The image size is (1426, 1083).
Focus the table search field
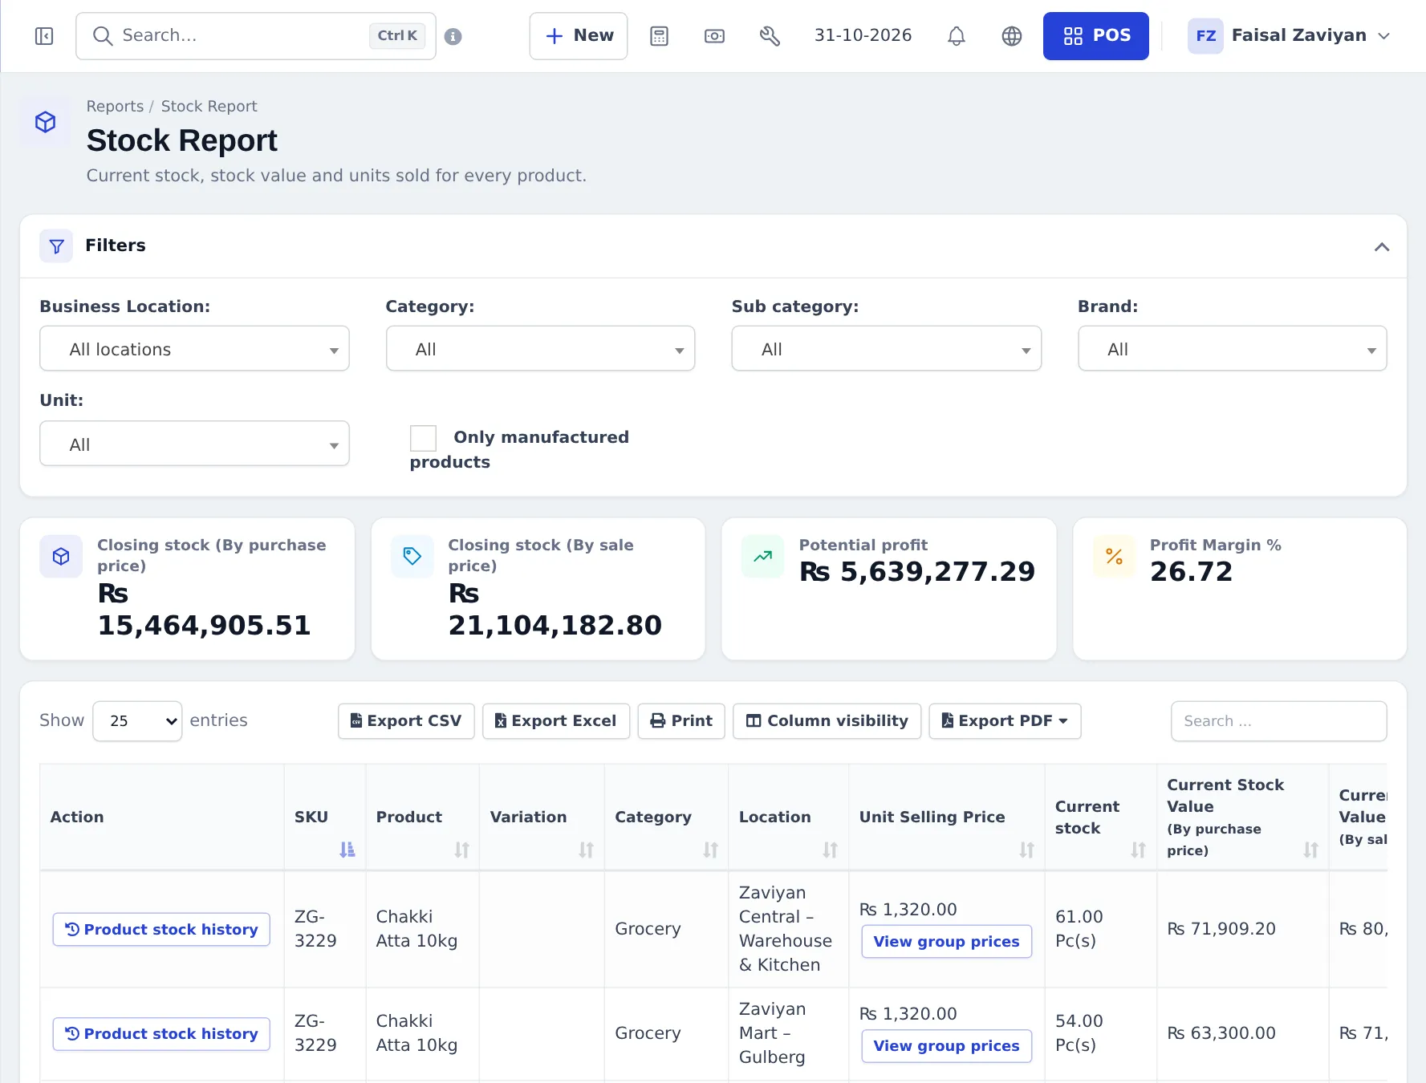pos(1278,721)
